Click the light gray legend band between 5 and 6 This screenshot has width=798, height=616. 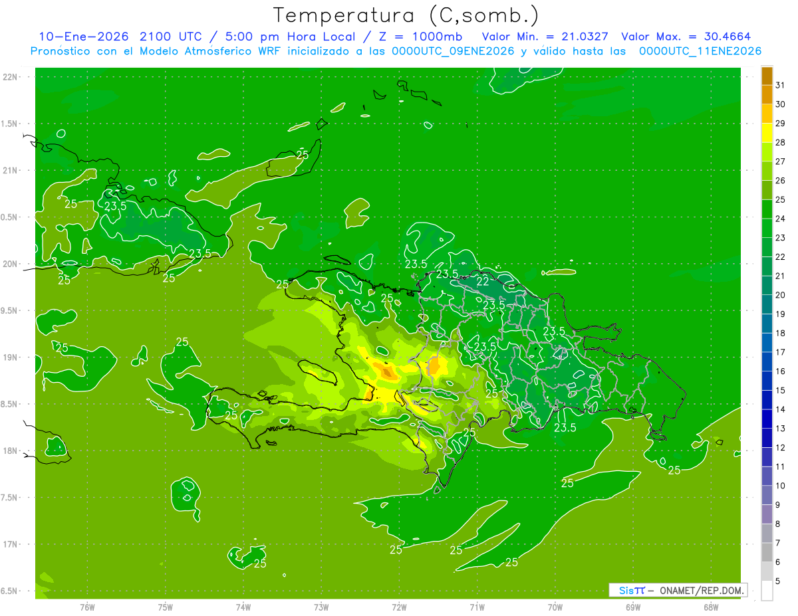pos(767,571)
